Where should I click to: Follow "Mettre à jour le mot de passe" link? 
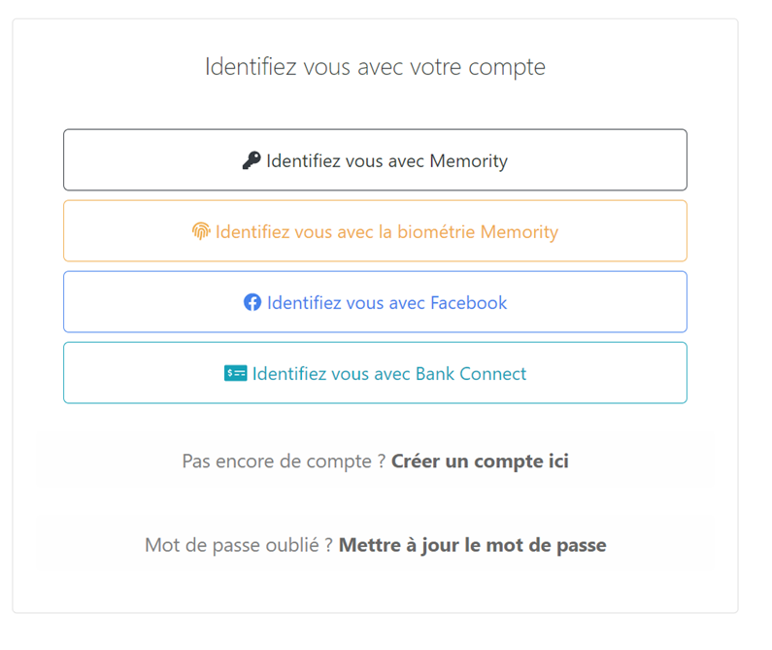[472, 545]
